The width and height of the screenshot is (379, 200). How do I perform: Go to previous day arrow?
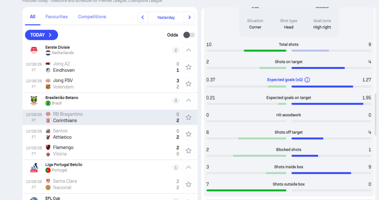(143, 17)
